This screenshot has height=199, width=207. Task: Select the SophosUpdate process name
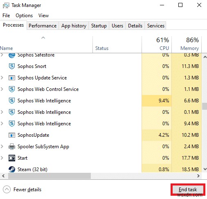(x=34, y=135)
